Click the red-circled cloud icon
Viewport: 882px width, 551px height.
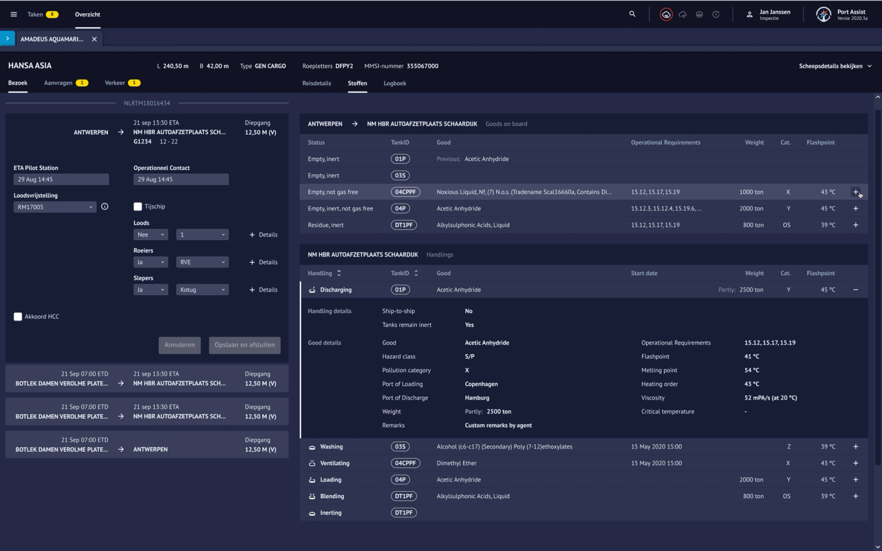coord(666,14)
